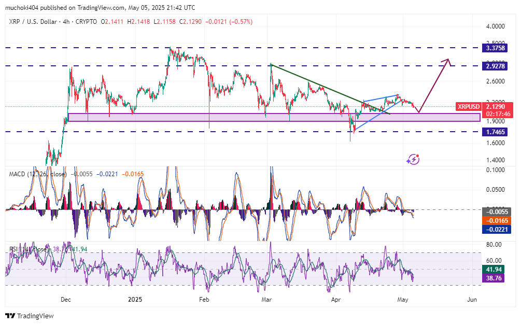Select the 1.7465 support price label
521x325 pixels.
(496, 132)
